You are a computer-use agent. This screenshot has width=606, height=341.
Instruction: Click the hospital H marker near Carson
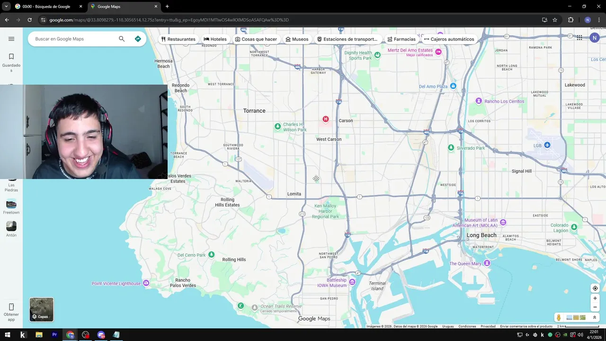tap(325, 119)
